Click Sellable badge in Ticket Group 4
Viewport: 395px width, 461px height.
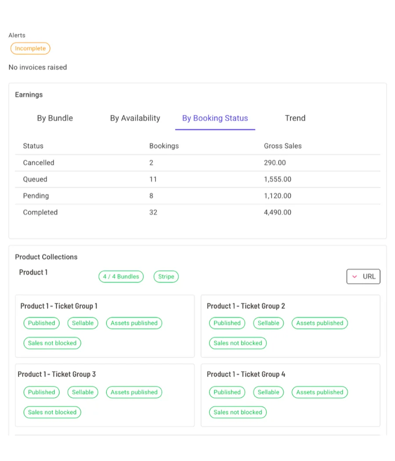click(x=269, y=392)
